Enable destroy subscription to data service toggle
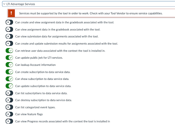The image size is (175, 129). pos(9,100)
